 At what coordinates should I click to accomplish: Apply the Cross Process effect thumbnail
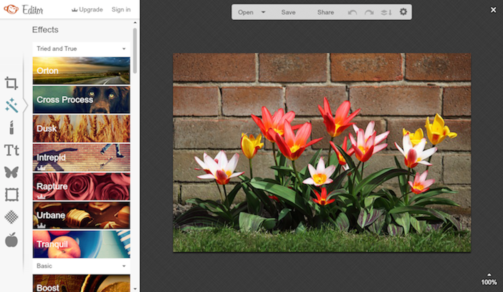tap(81, 100)
